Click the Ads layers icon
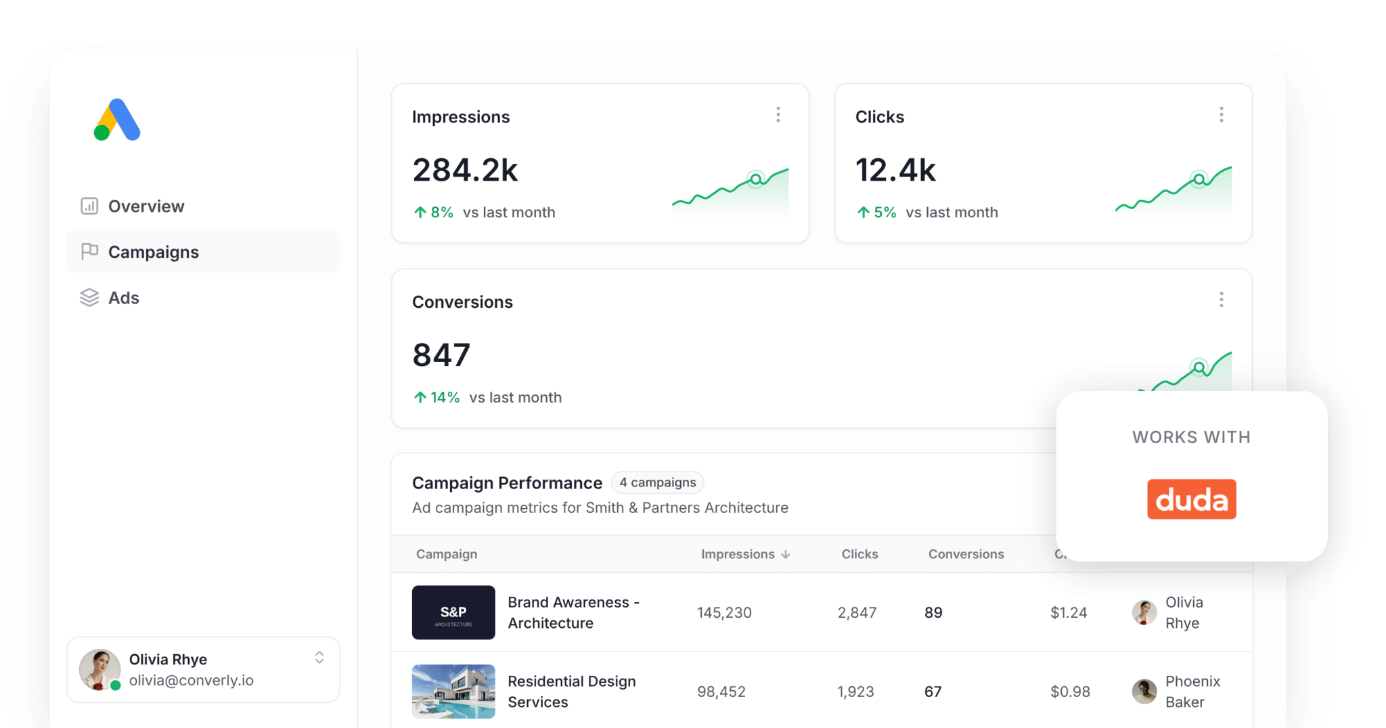 pos(89,298)
